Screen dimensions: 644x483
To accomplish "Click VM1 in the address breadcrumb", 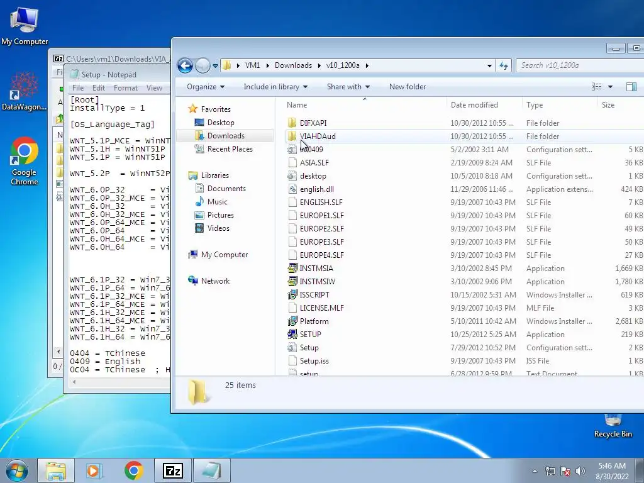I will click(252, 65).
